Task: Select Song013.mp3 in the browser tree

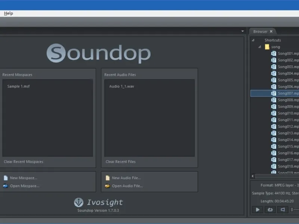Action: pos(288,133)
